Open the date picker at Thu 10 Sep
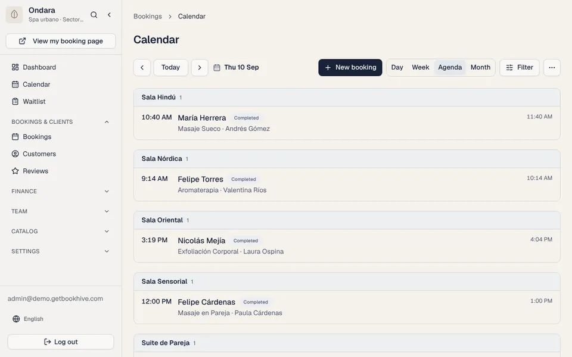This screenshot has width=572, height=357. click(x=236, y=67)
